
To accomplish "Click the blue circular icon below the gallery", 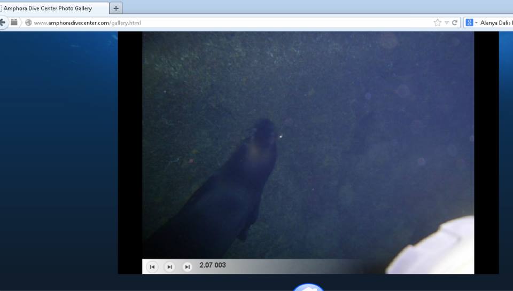I will (x=308, y=287).
